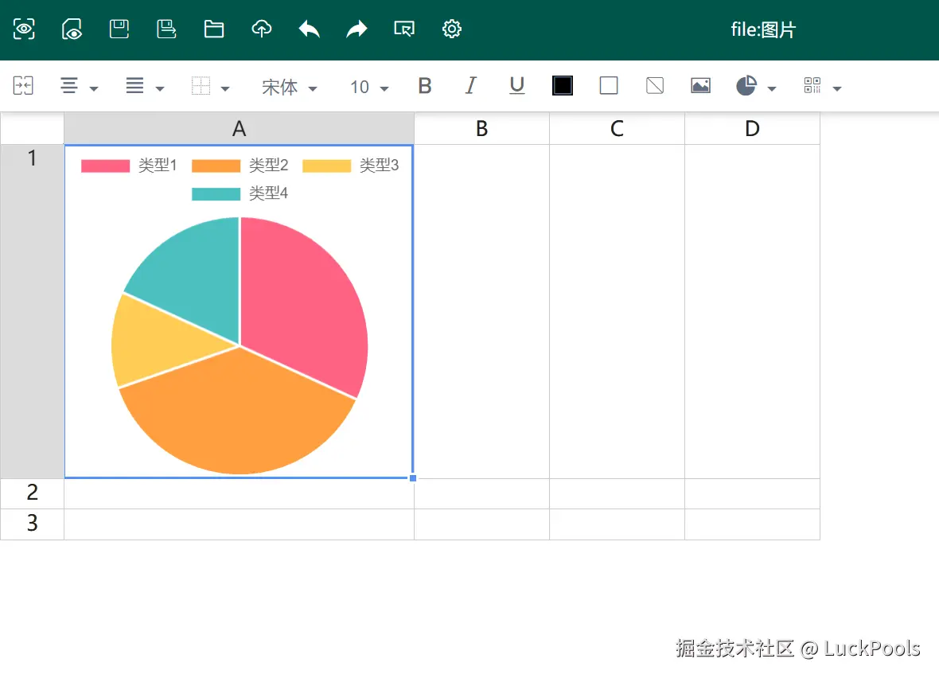Select row 1 header
Screen dimensions: 939x678
[33, 311]
